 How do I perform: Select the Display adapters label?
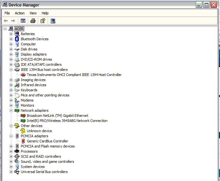[34, 54]
